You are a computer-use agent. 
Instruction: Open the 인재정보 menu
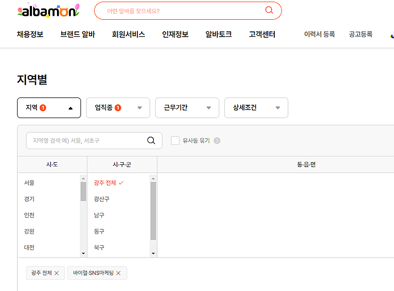click(x=175, y=34)
